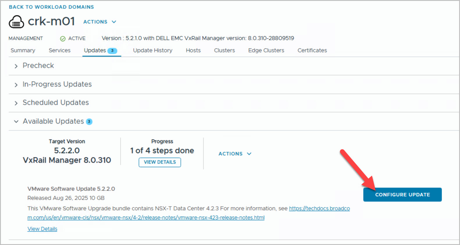Click the crk-m01 workload domain cloud icon
This screenshot has width=460, height=245.
[x=16, y=22]
